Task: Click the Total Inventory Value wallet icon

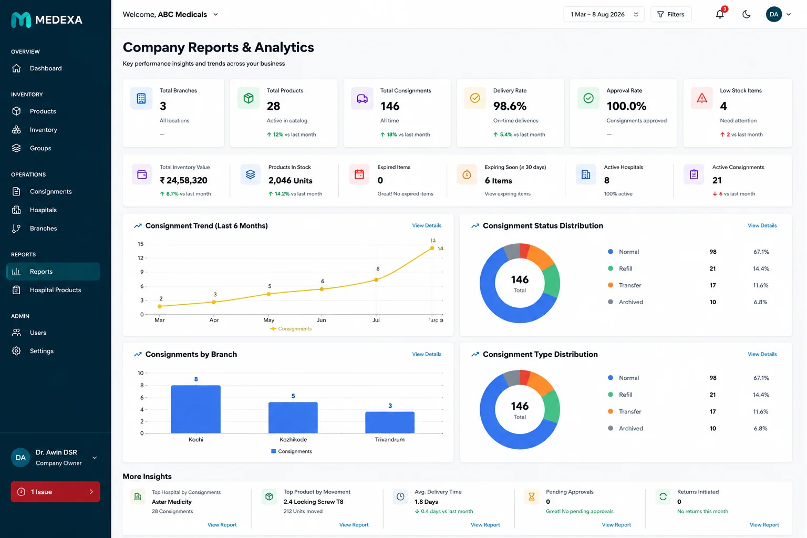Action: tap(142, 174)
